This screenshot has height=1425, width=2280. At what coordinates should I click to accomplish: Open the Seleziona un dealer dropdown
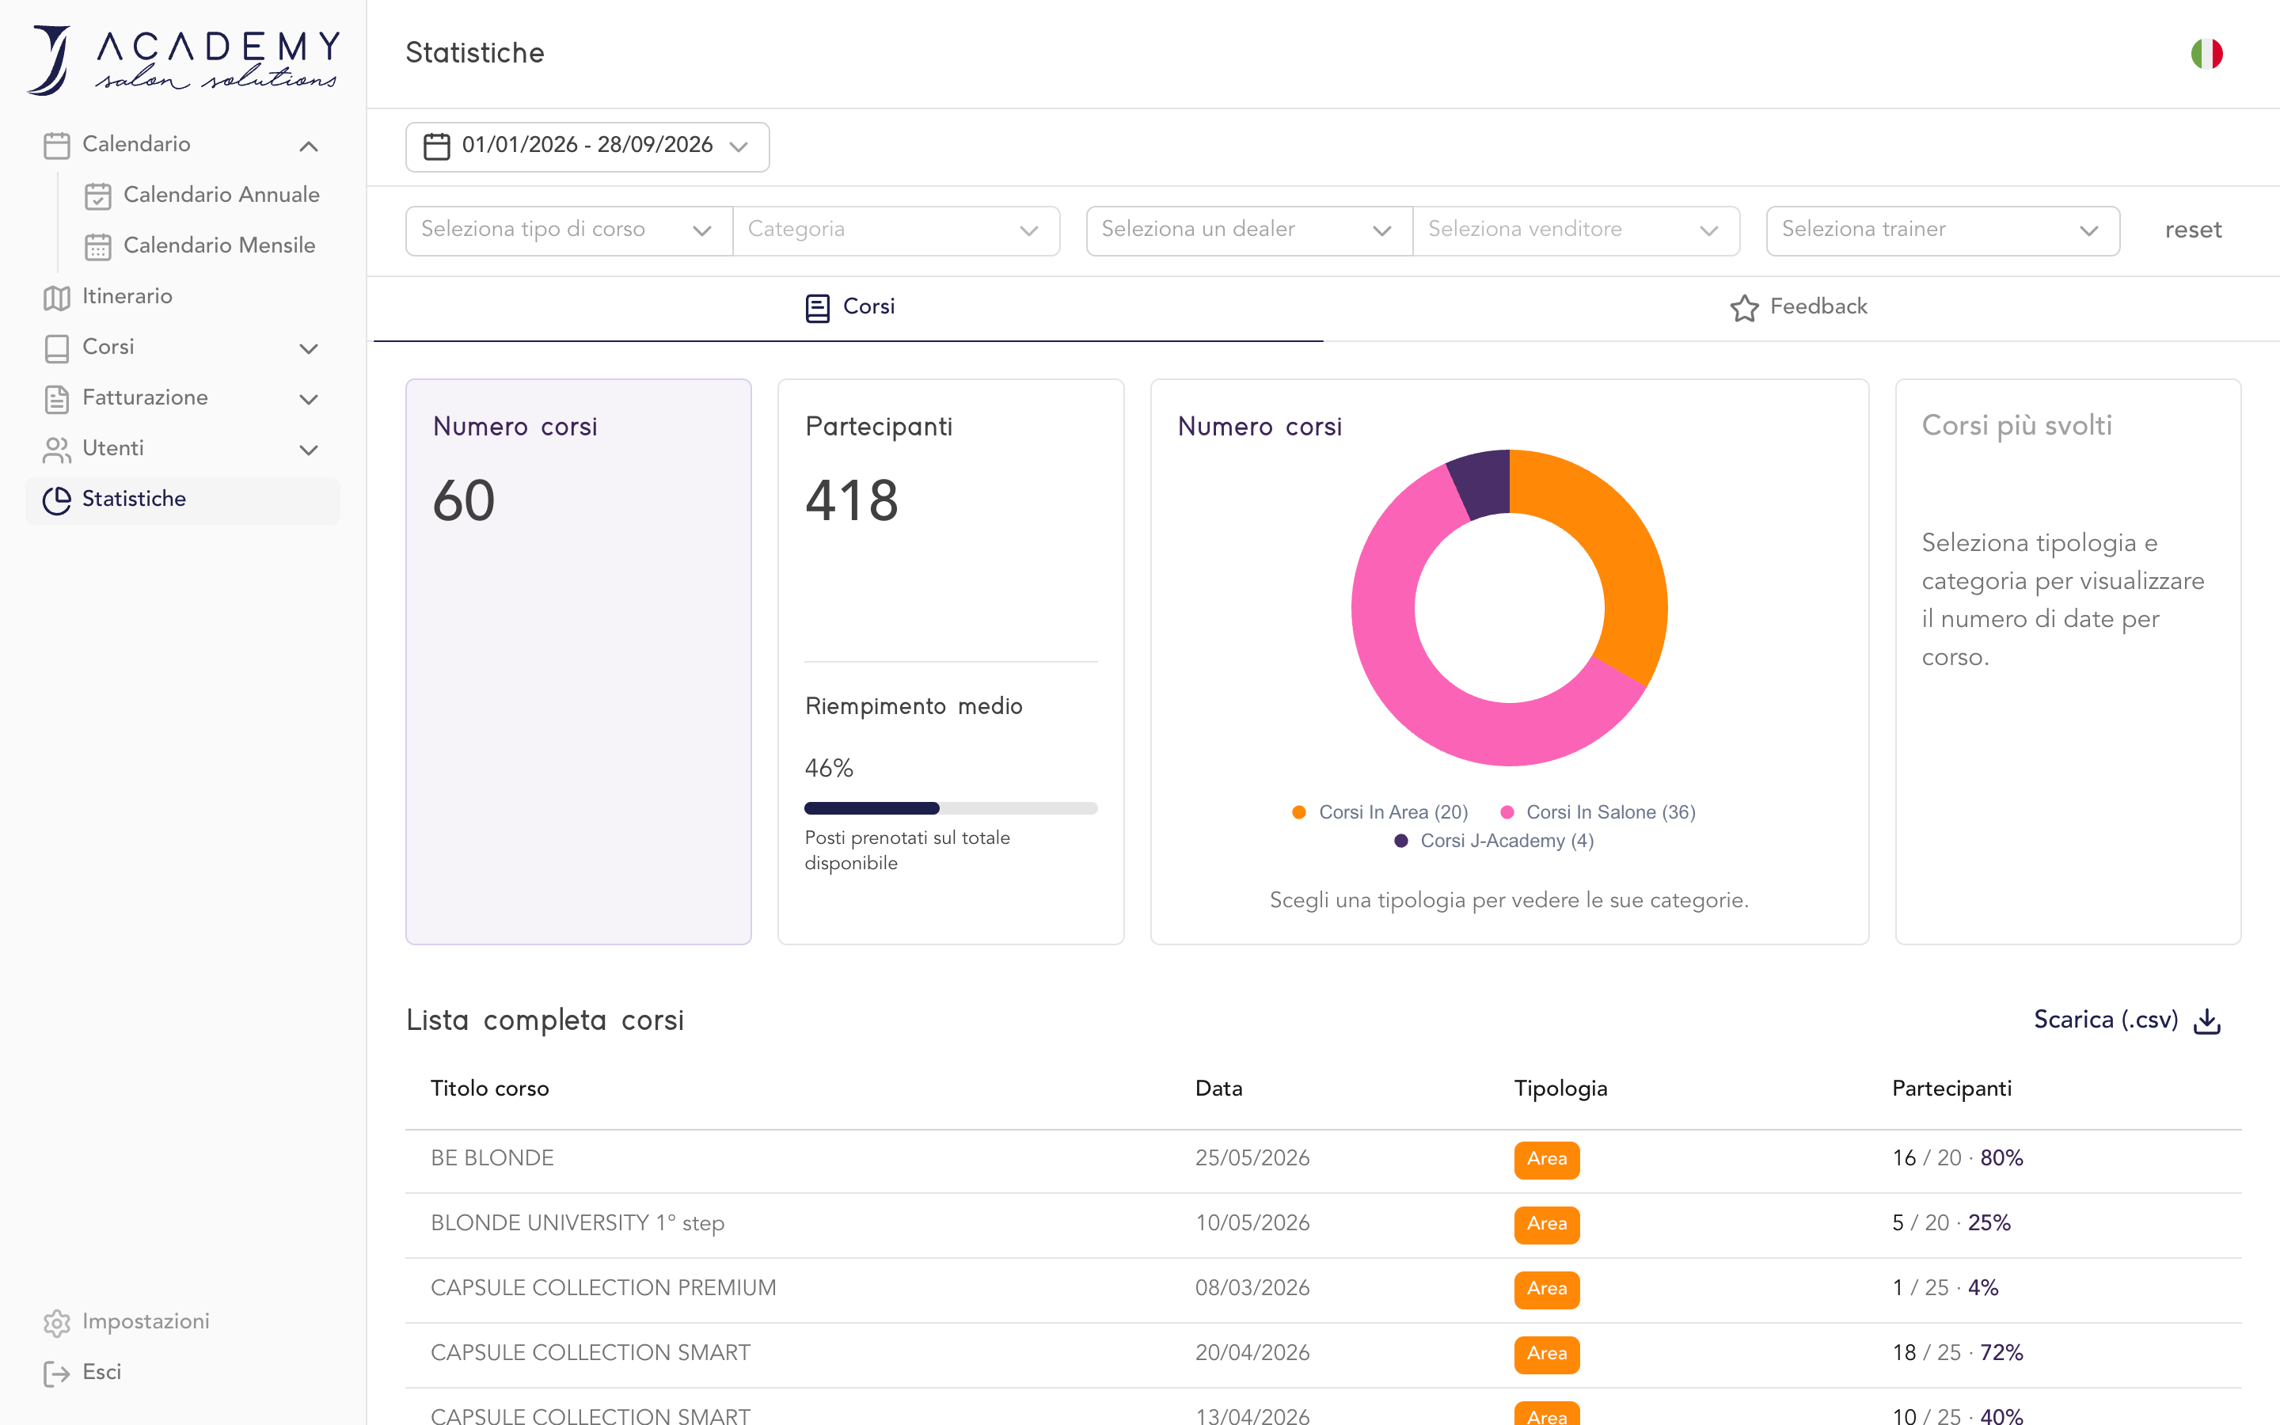[x=1249, y=230]
